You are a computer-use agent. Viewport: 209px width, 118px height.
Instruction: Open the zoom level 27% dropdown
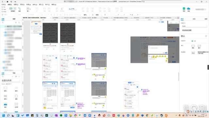[73, 9]
